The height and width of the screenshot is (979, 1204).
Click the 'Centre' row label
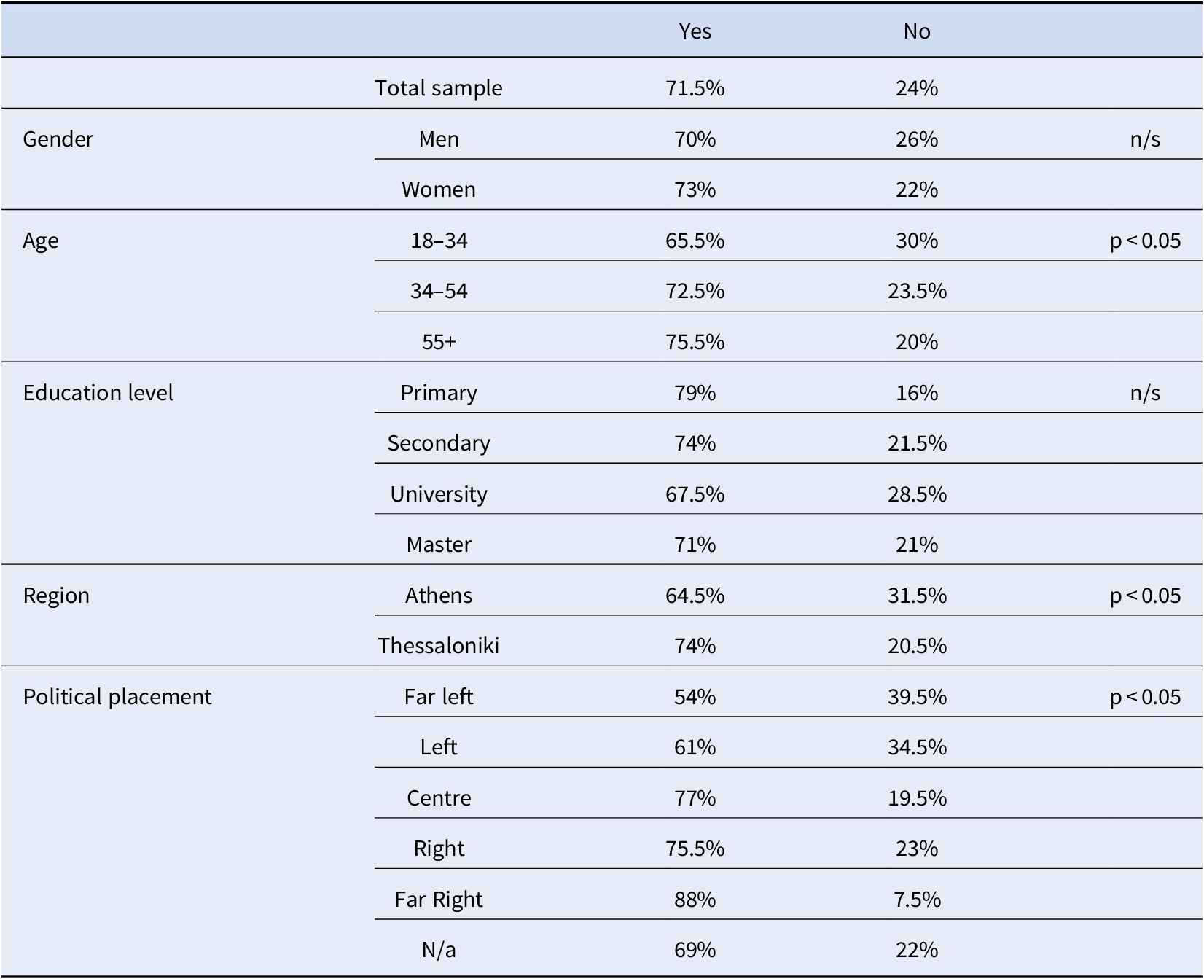439,798
